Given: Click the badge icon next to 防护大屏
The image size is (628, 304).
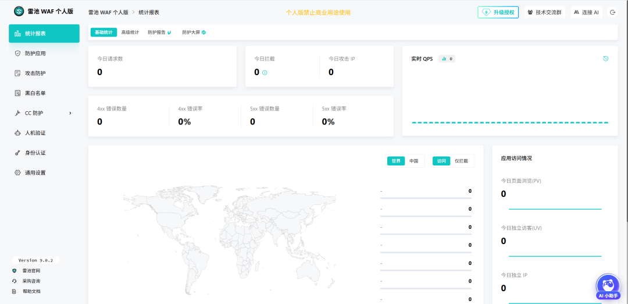Looking at the screenshot, I should click(x=204, y=33).
